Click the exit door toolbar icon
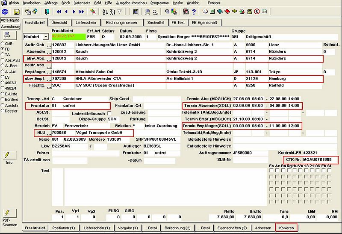Viewport: 342px width, 234px height. [x=47, y=12]
